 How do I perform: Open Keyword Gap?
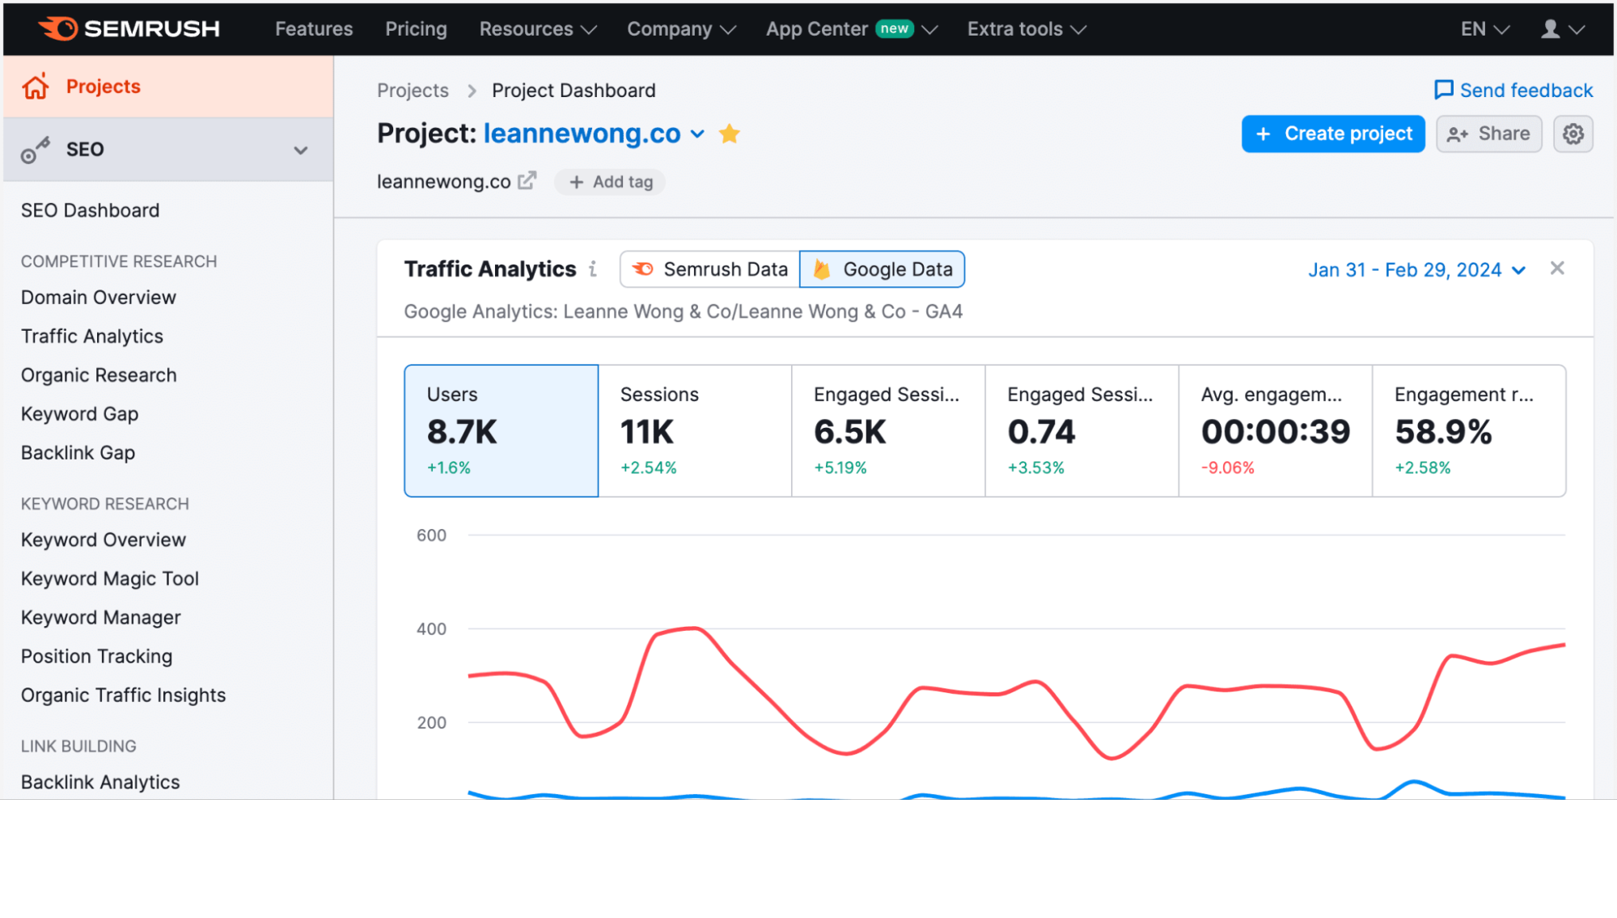pyautogui.click(x=79, y=414)
